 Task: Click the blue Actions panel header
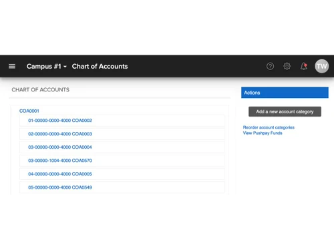tap(285, 93)
